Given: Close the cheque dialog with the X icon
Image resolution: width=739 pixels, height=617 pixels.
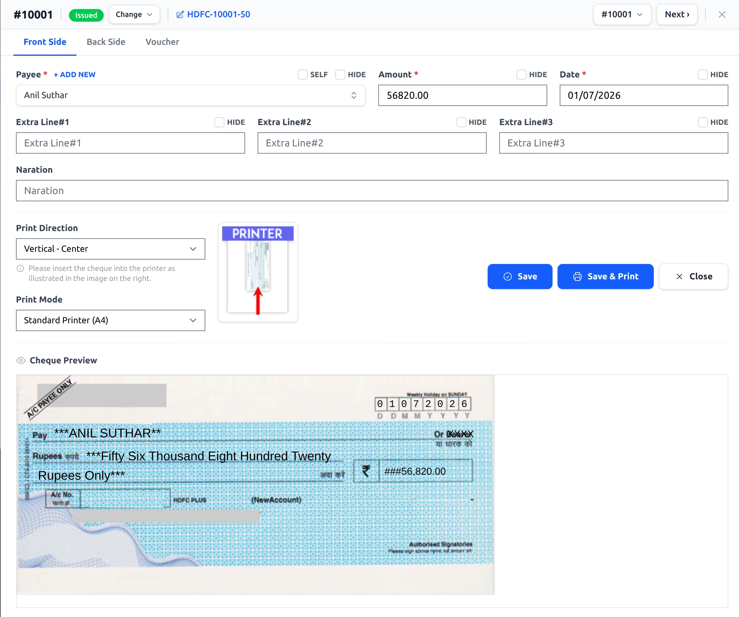Looking at the screenshot, I should click(722, 14).
